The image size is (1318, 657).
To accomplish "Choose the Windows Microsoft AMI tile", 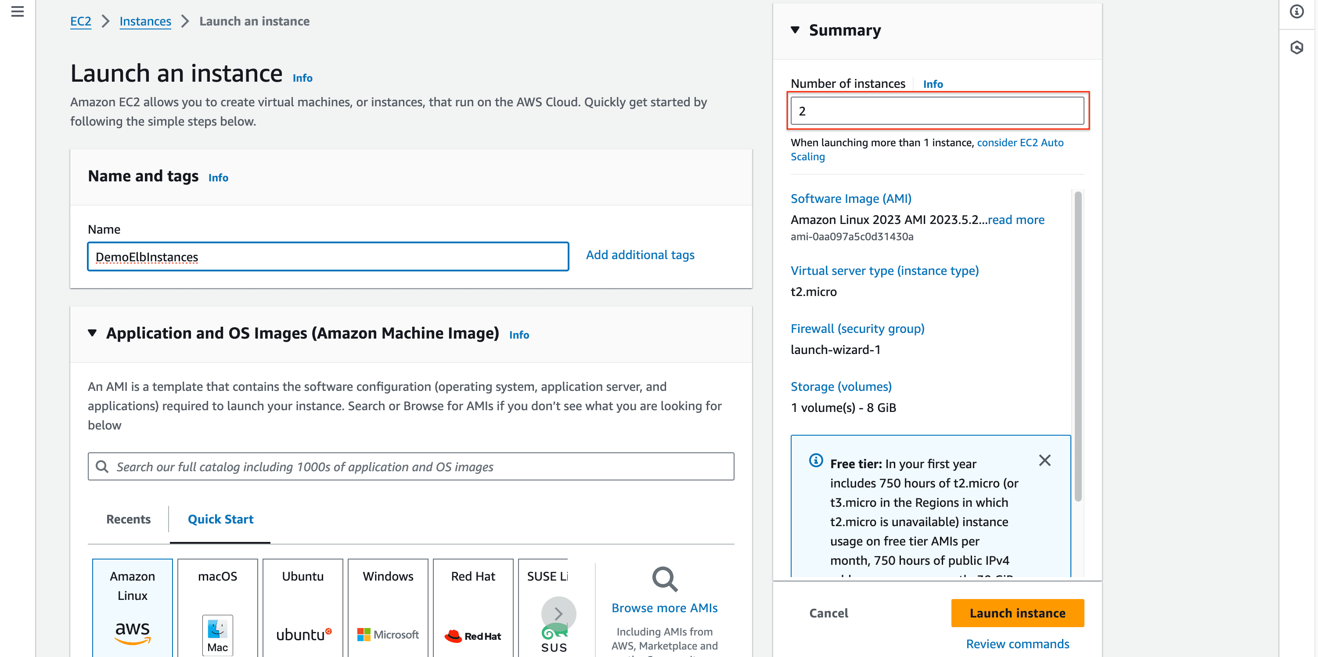I will pyautogui.click(x=388, y=607).
